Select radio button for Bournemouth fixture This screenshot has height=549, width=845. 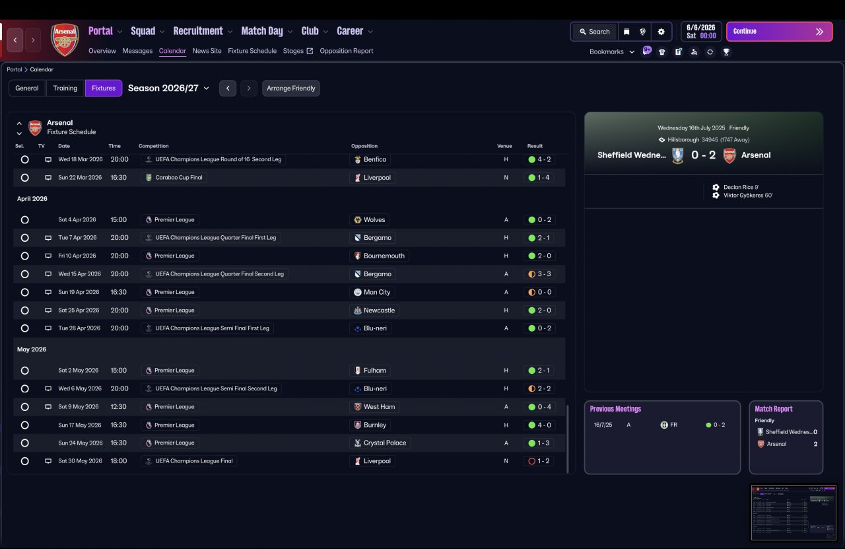coord(24,256)
